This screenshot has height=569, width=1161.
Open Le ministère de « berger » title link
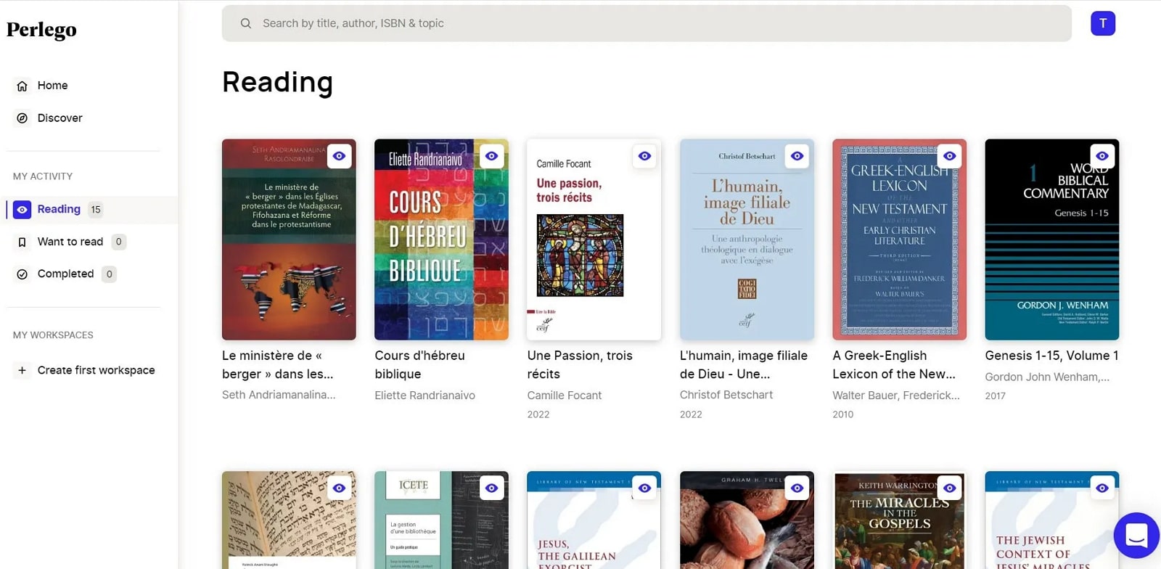(278, 365)
